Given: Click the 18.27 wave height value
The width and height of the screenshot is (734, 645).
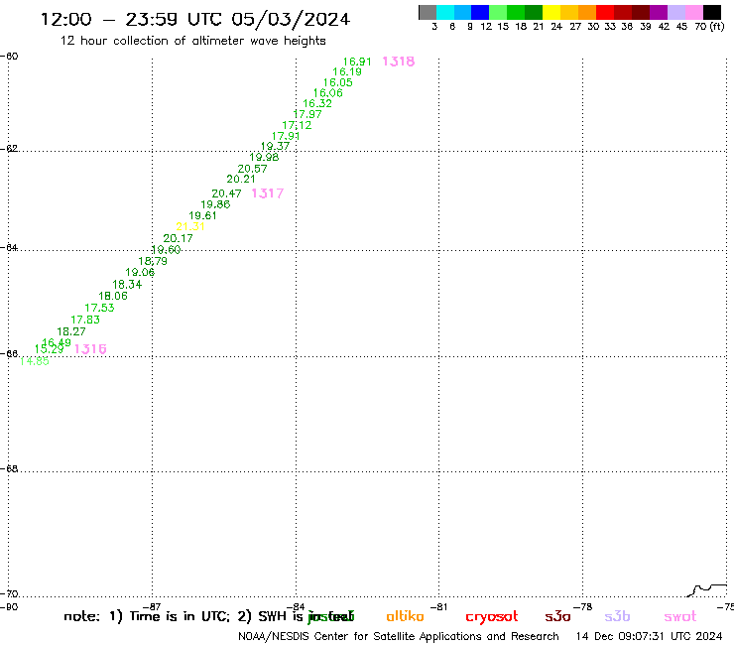Looking at the screenshot, I should coord(71,331).
